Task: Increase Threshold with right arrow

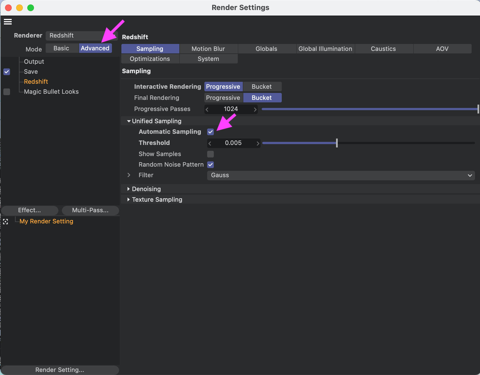Action: pos(258,143)
